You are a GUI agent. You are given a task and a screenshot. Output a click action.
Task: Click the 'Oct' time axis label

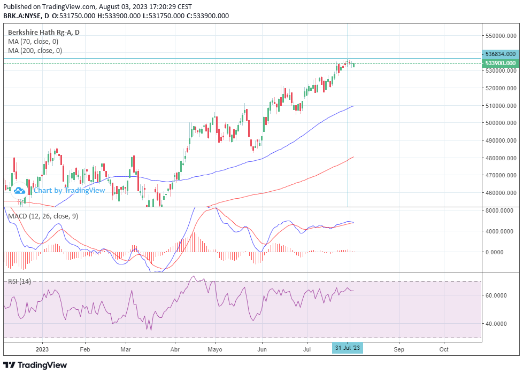[x=444, y=349]
